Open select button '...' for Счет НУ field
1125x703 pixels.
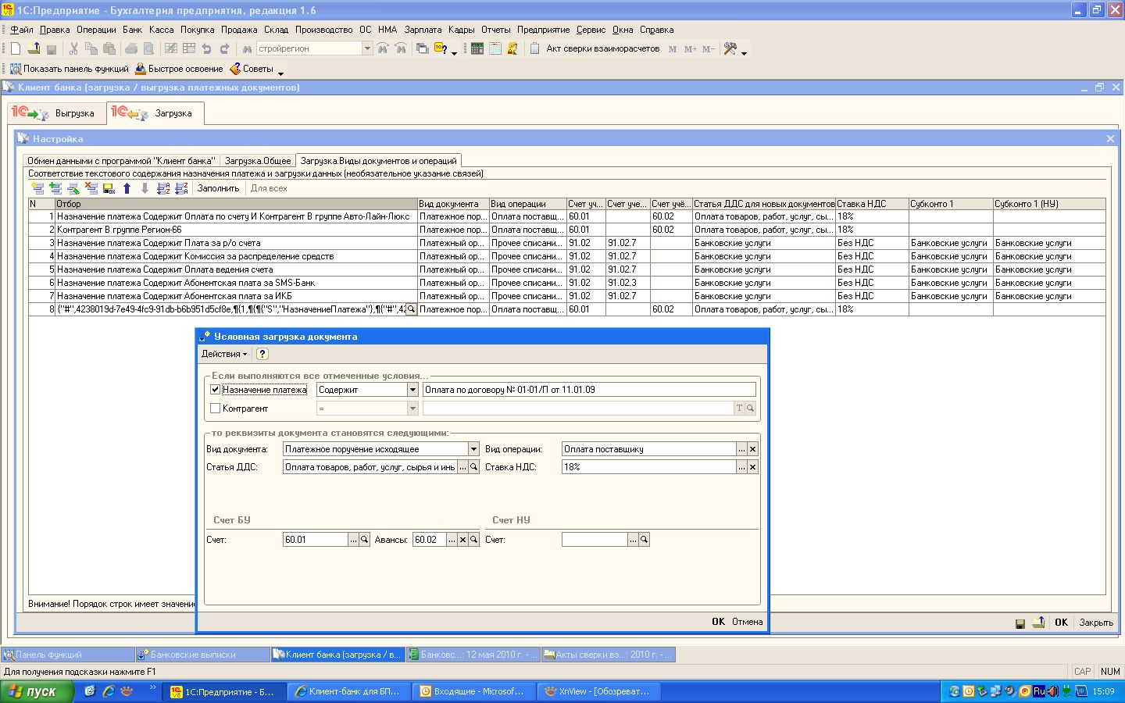pos(633,540)
